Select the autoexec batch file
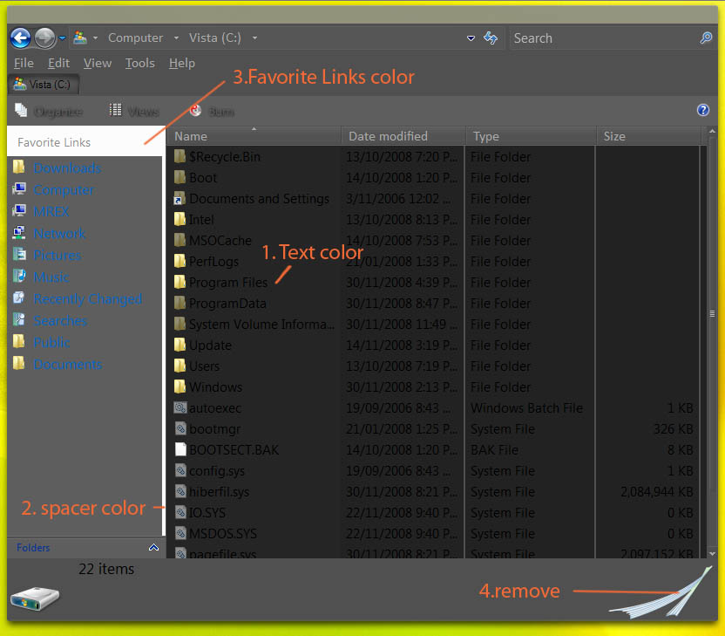The height and width of the screenshot is (636, 725). coord(214,408)
